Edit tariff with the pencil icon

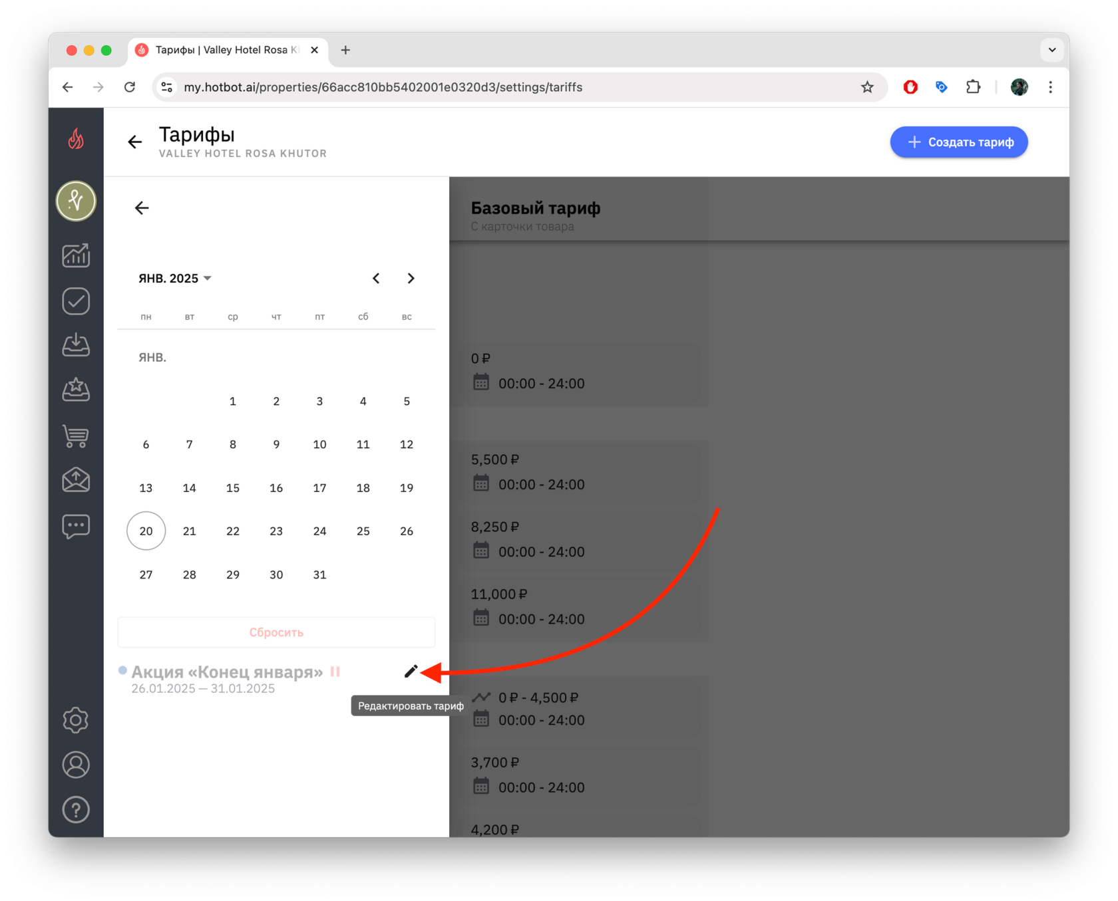[411, 672]
